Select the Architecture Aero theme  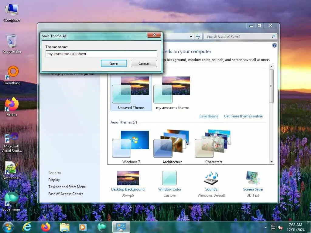173,147
